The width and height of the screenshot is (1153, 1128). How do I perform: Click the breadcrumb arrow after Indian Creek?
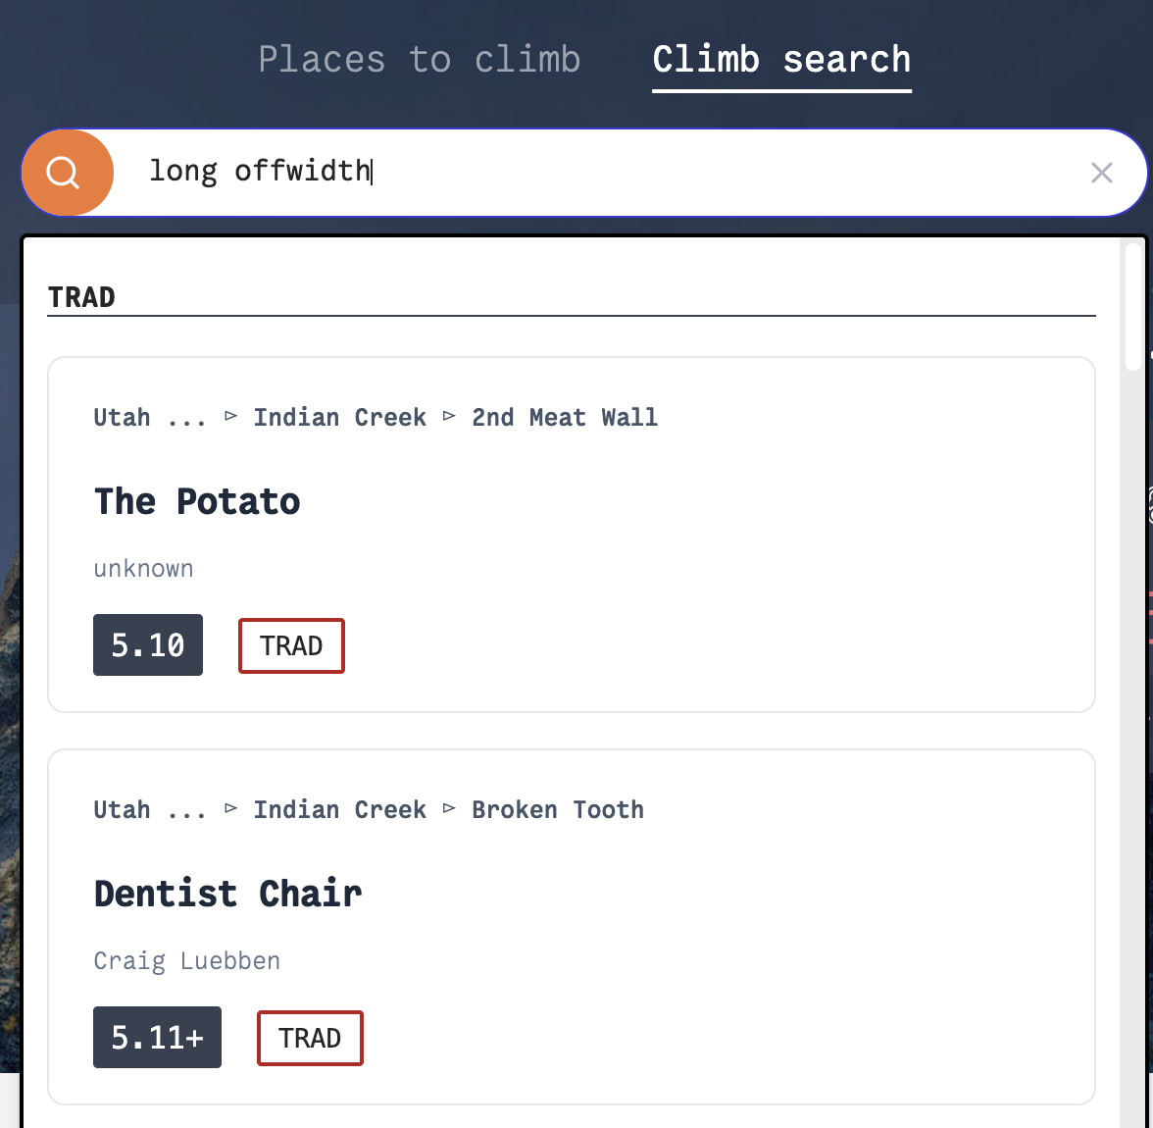pos(449,416)
